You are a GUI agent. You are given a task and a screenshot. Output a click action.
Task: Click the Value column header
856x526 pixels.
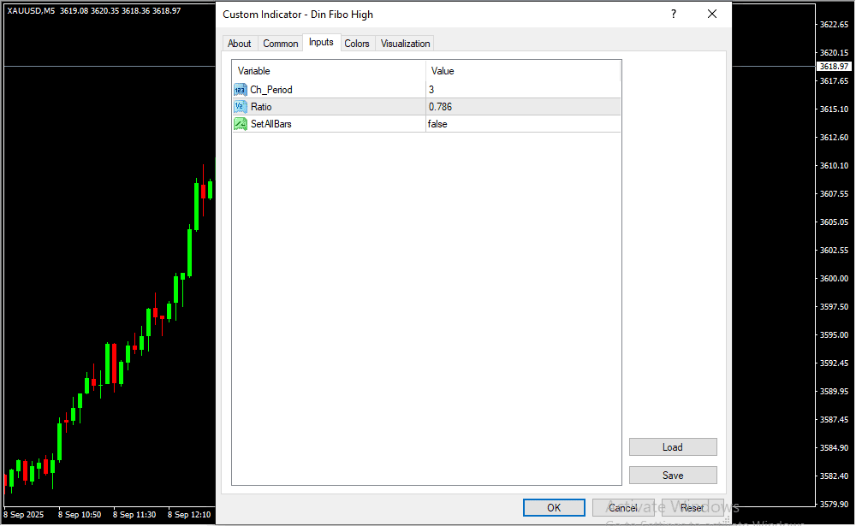[522, 71]
